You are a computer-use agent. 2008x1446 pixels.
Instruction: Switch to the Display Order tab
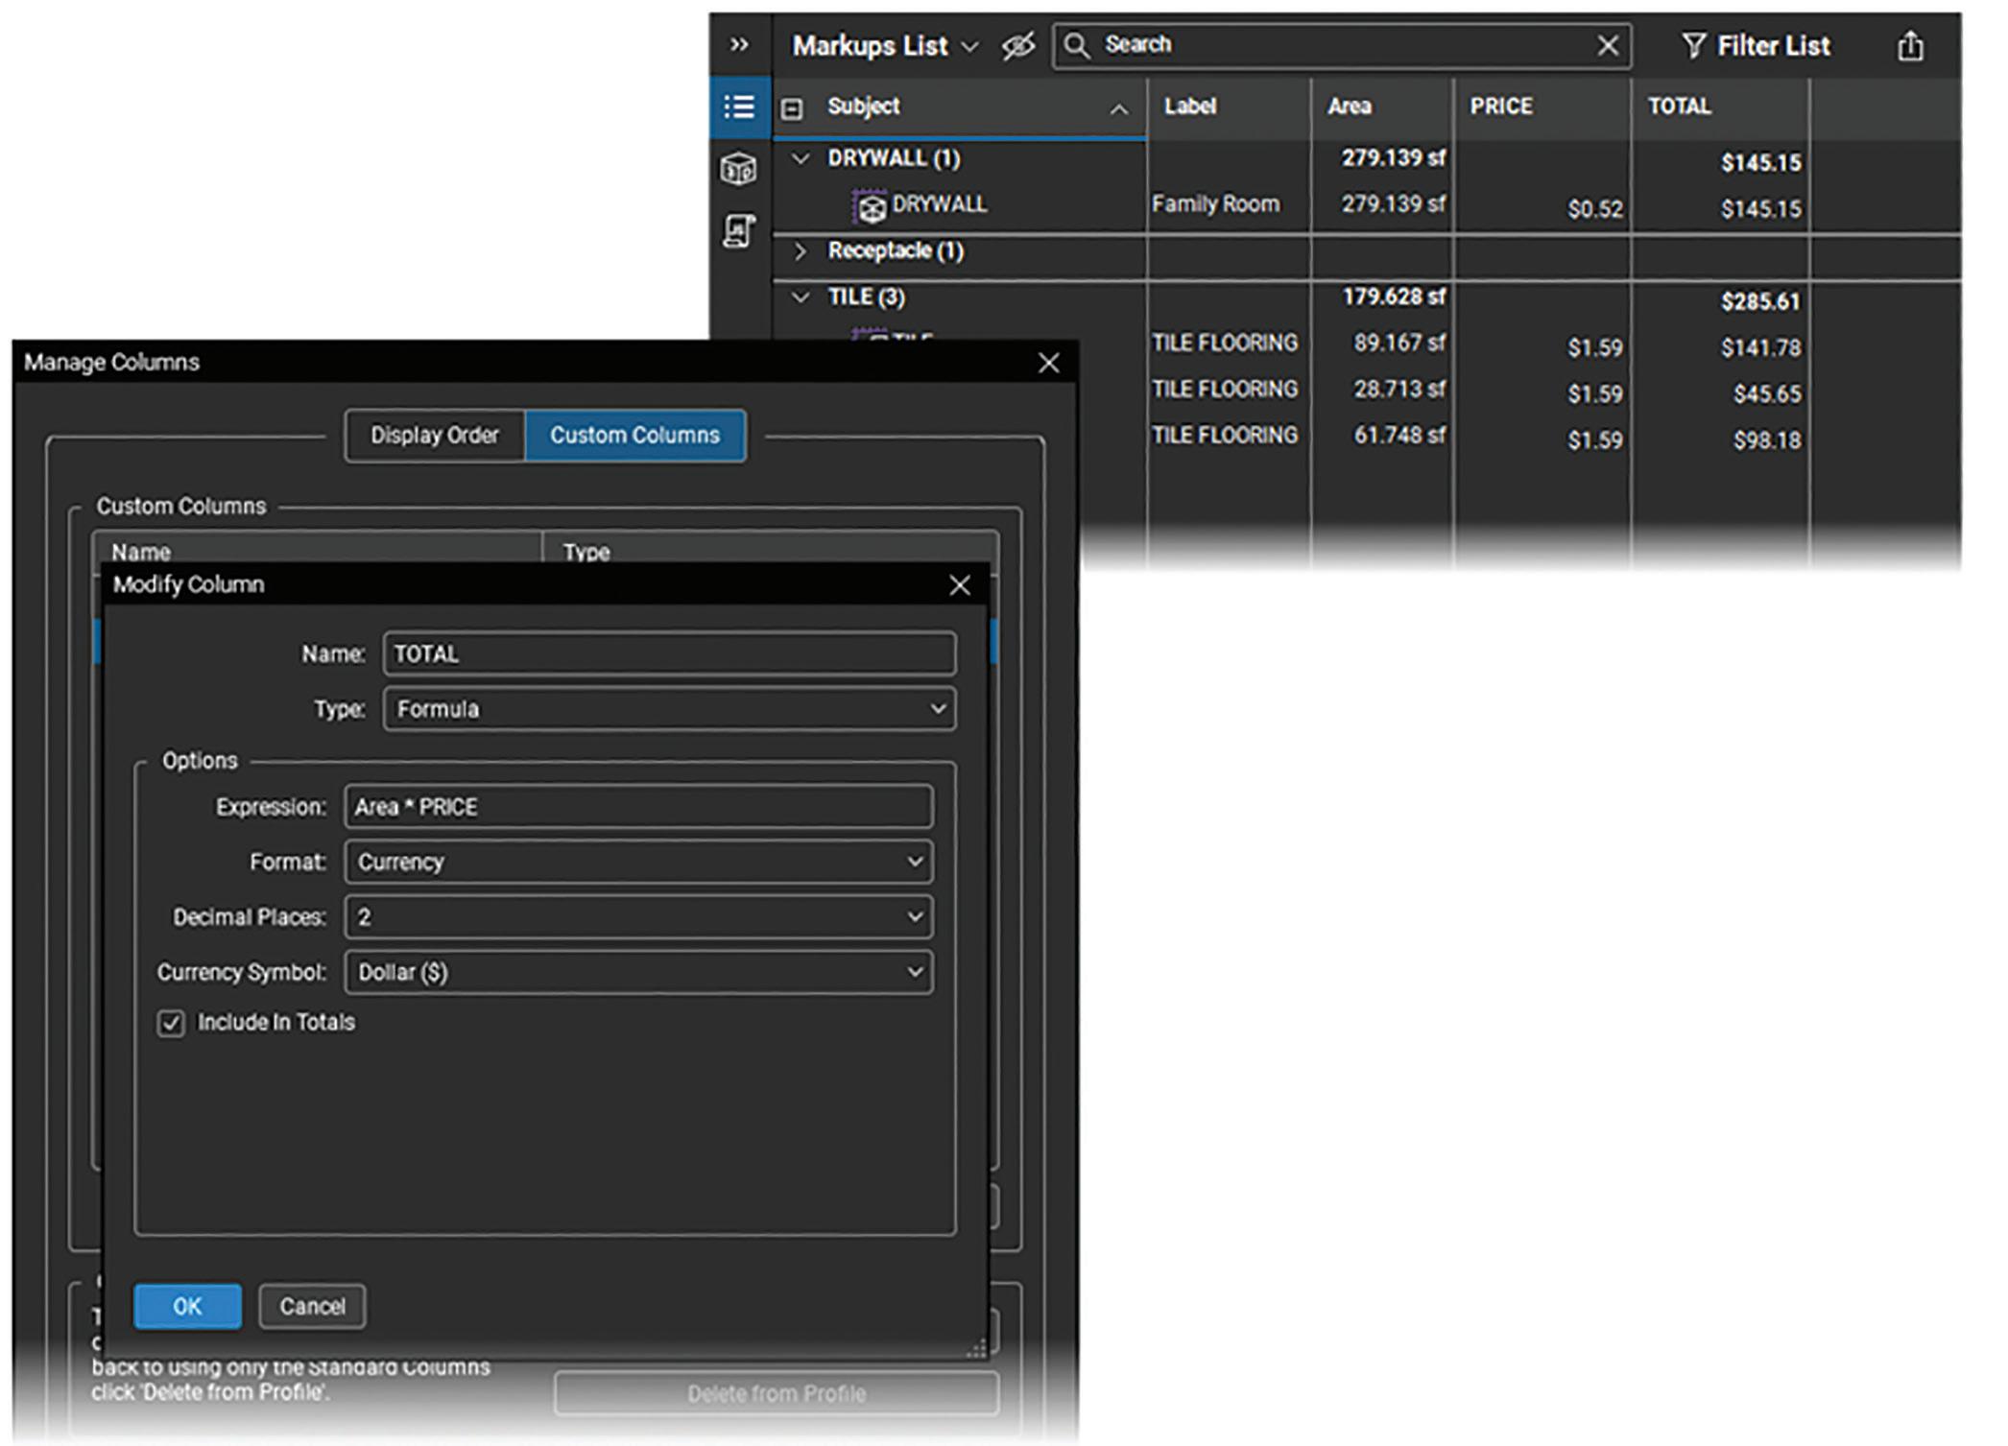[435, 436]
